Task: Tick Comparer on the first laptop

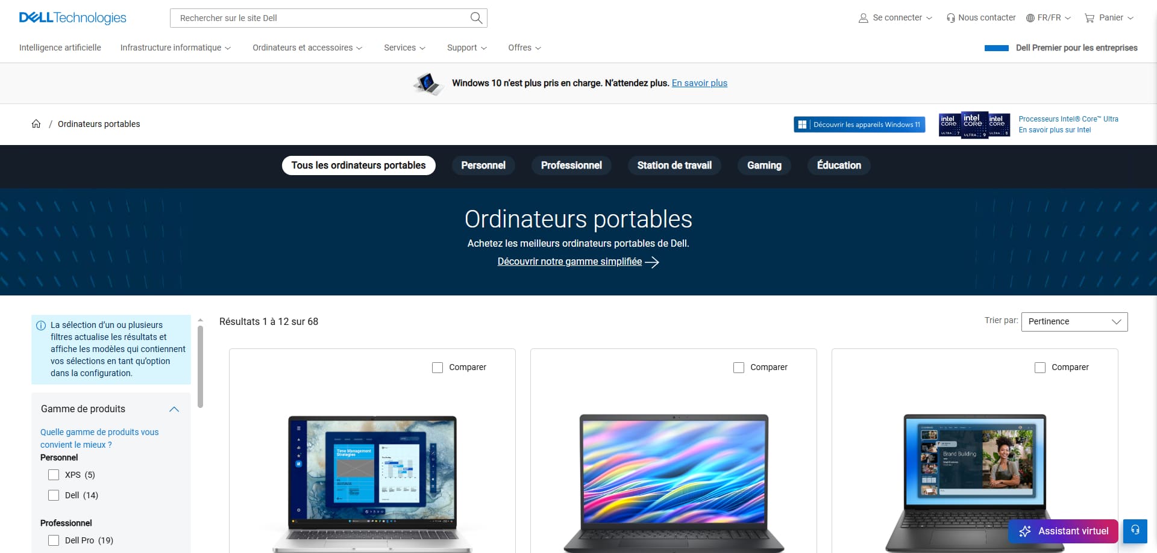Action: tap(437, 368)
